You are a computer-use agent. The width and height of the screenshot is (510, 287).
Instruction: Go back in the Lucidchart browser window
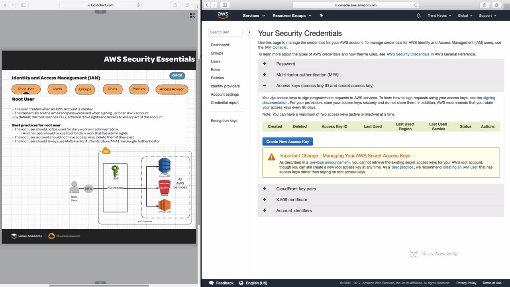pyautogui.click(x=5, y=5)
